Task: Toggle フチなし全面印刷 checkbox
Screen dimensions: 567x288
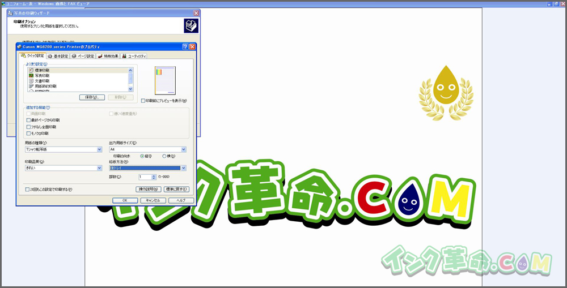Action: point(28,127)
